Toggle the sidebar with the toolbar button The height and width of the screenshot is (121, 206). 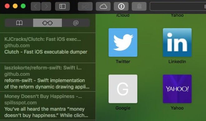click(62, 6)
